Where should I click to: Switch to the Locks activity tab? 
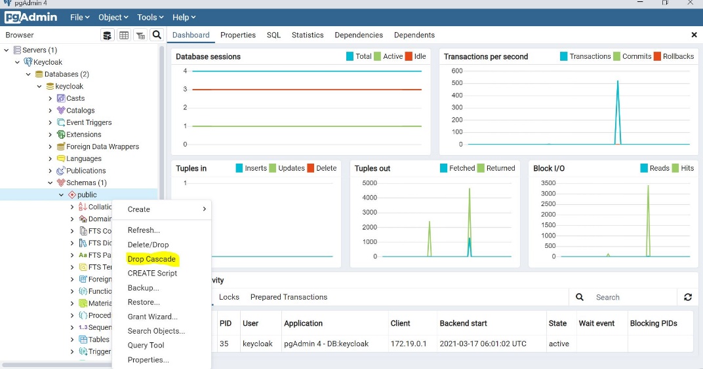(x=229, y=297)
